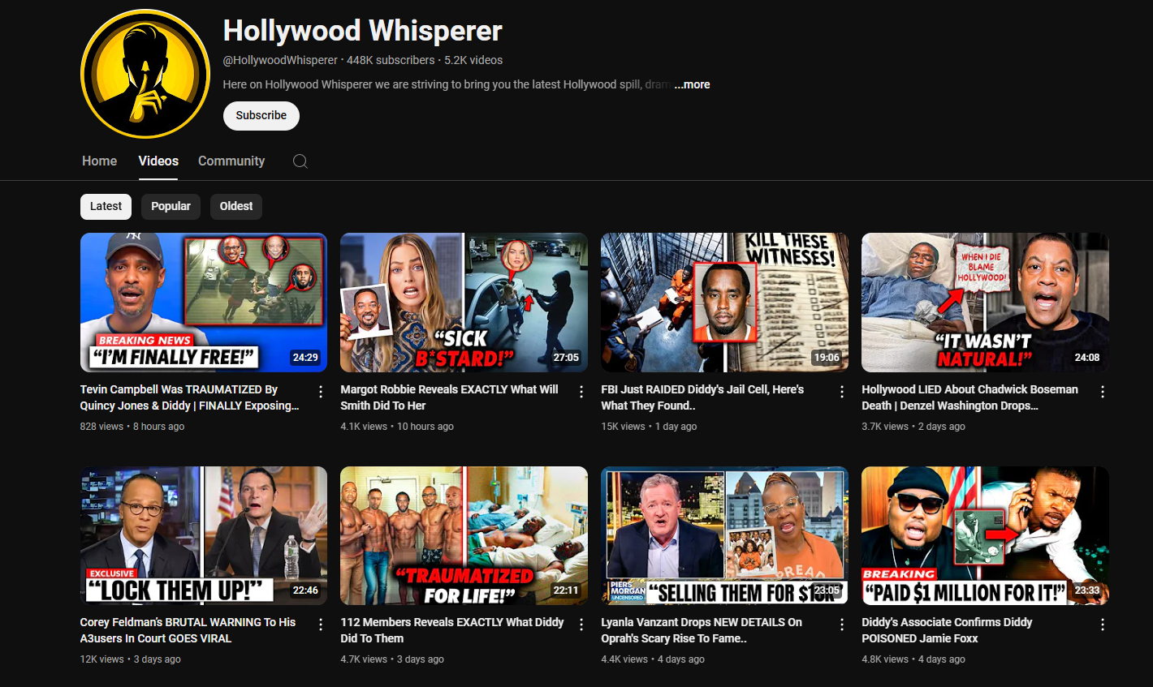Click the Hollywood Whisperer channel name heading
The width and height of the screenshot is (1153, 687).
[x=363, y=31]
